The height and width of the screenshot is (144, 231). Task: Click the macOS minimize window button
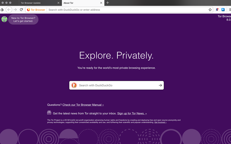[x=6, y=3]
